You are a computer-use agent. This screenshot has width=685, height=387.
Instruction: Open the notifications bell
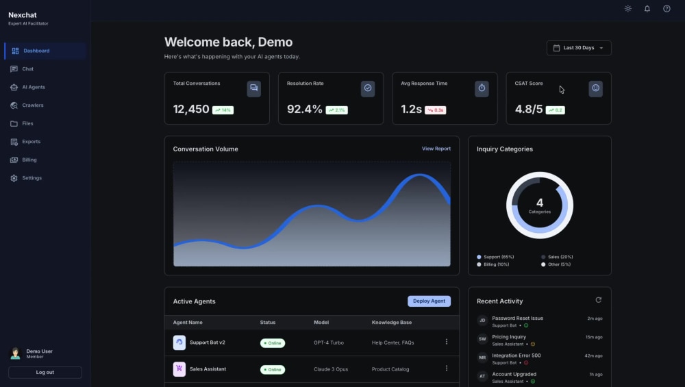[x=647, y=9]
